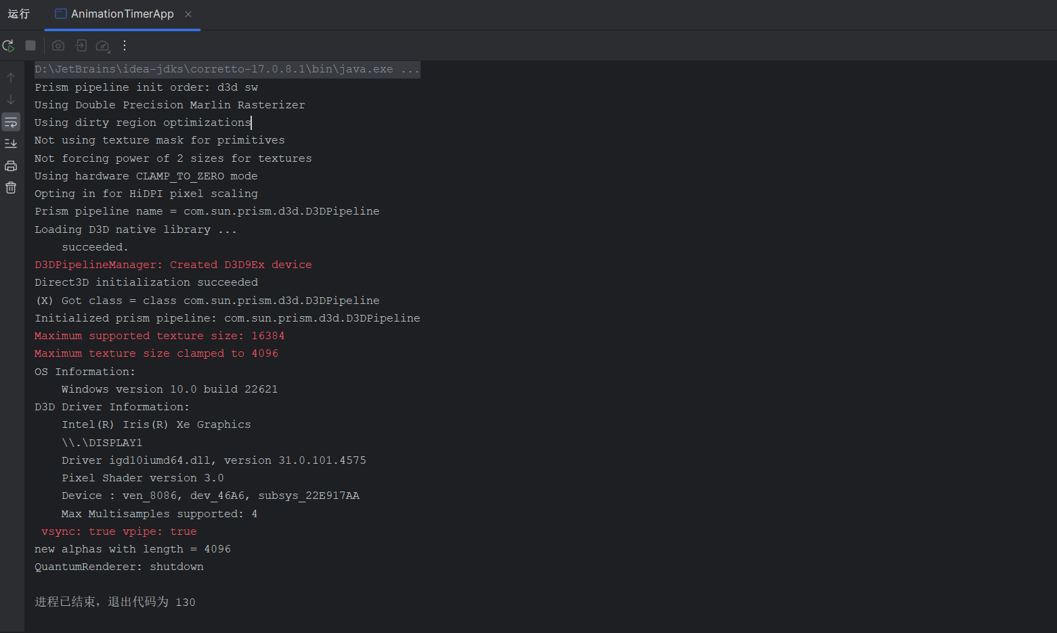The height and width of the screenshot is (633, 1057).
Task: Toggle scroll to end of console
Action: [11, 144]
